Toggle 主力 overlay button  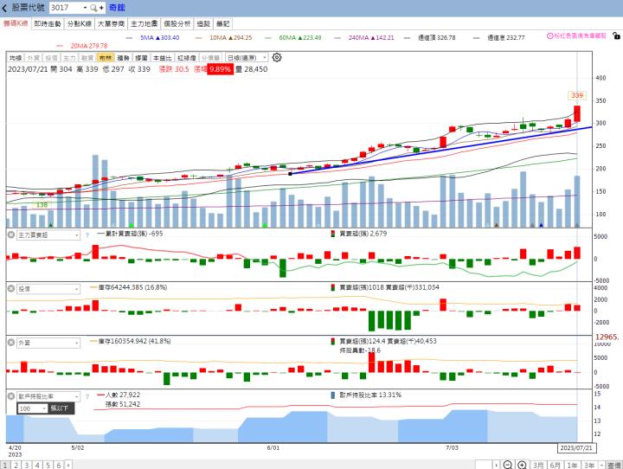pyautogui.click(x=69, y=58)
